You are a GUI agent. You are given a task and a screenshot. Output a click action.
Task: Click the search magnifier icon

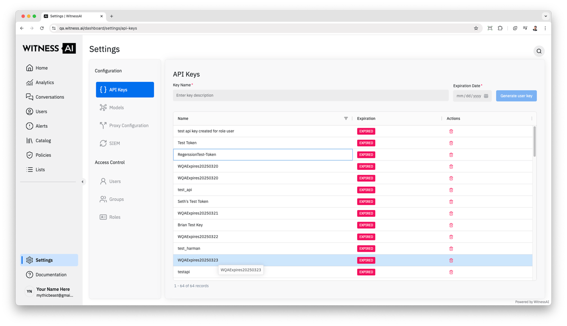click(x=539, y=51)
